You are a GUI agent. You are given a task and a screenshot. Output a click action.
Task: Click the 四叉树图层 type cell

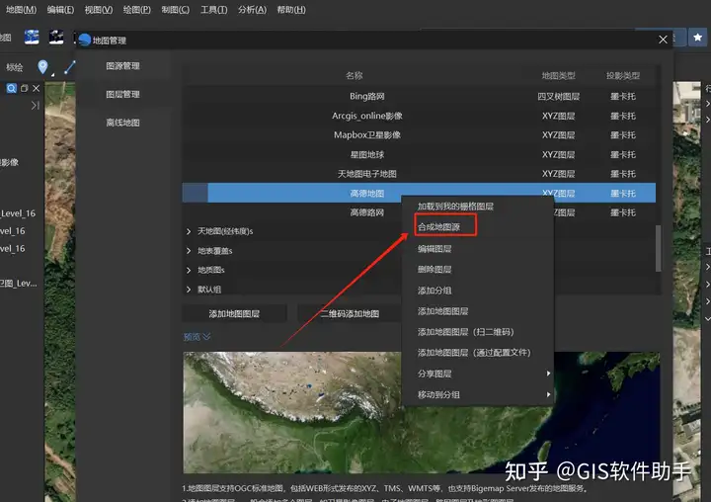tap(559, 96)
